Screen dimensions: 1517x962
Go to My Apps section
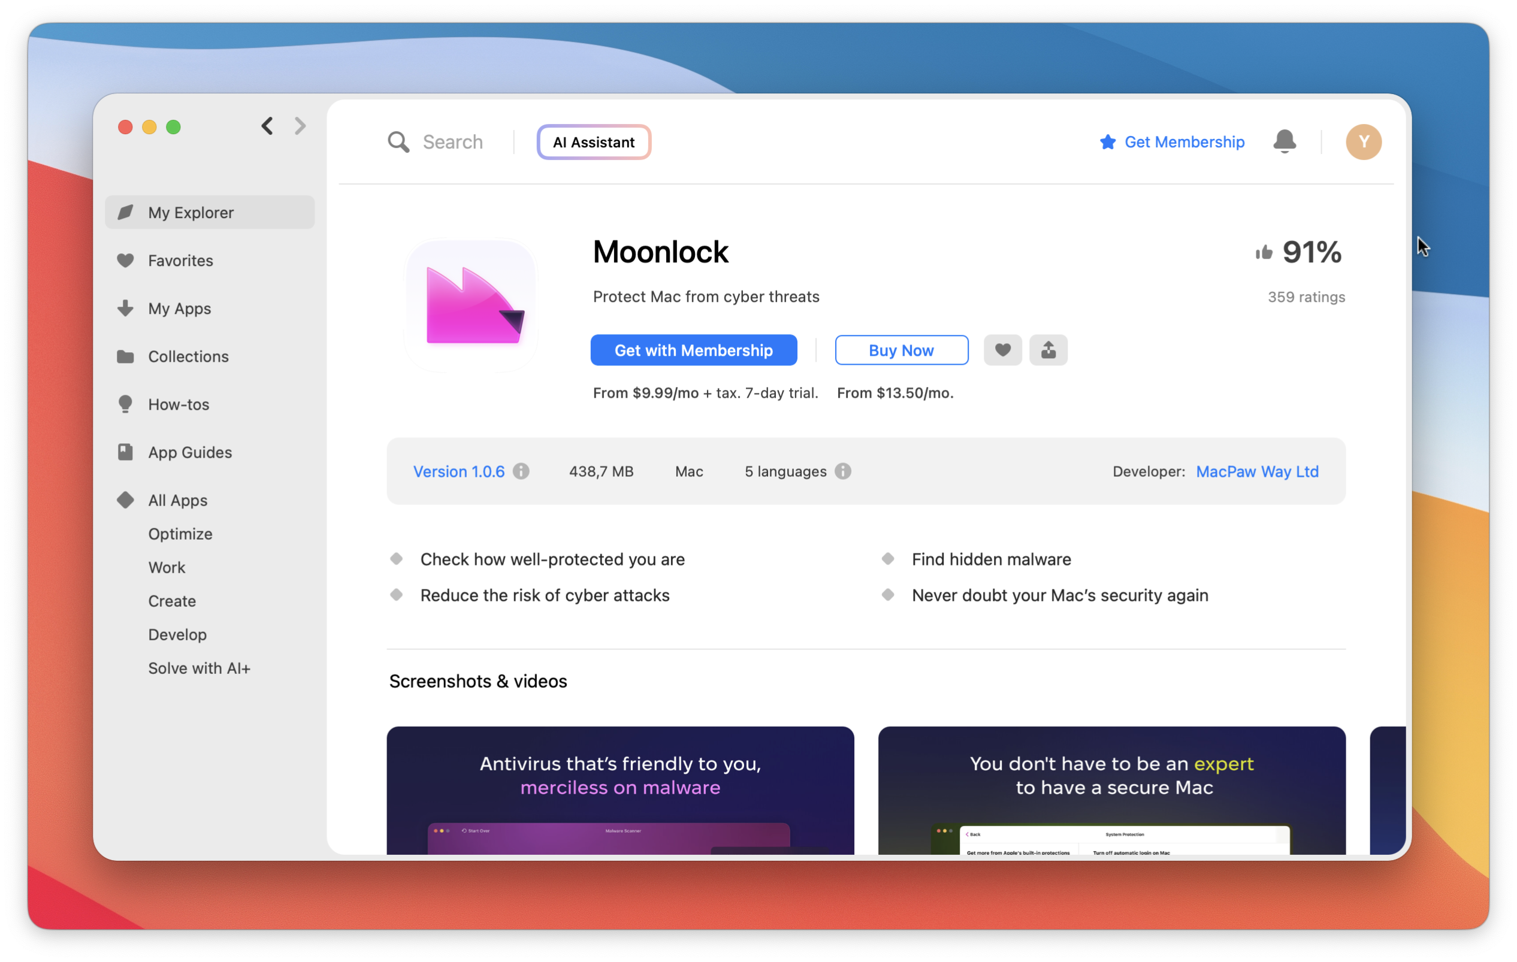210,308
